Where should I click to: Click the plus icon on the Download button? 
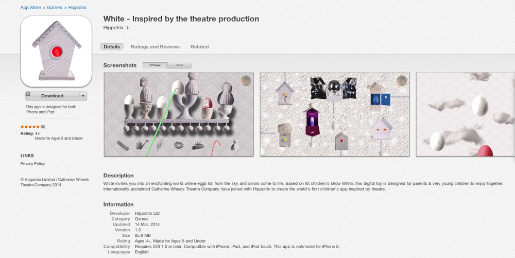[28, 94]
